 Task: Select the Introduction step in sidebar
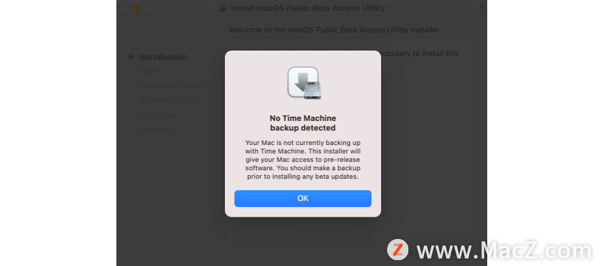point(163,57)
